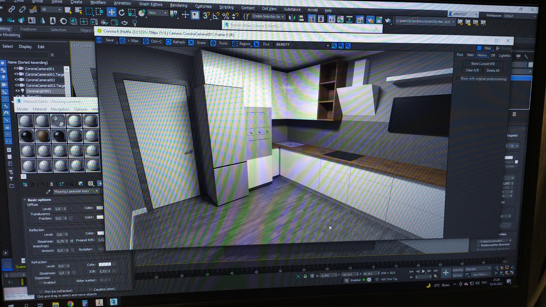The image size is (546, 307).
Task: Click the Select by Name icon
Action: point(78,11)
